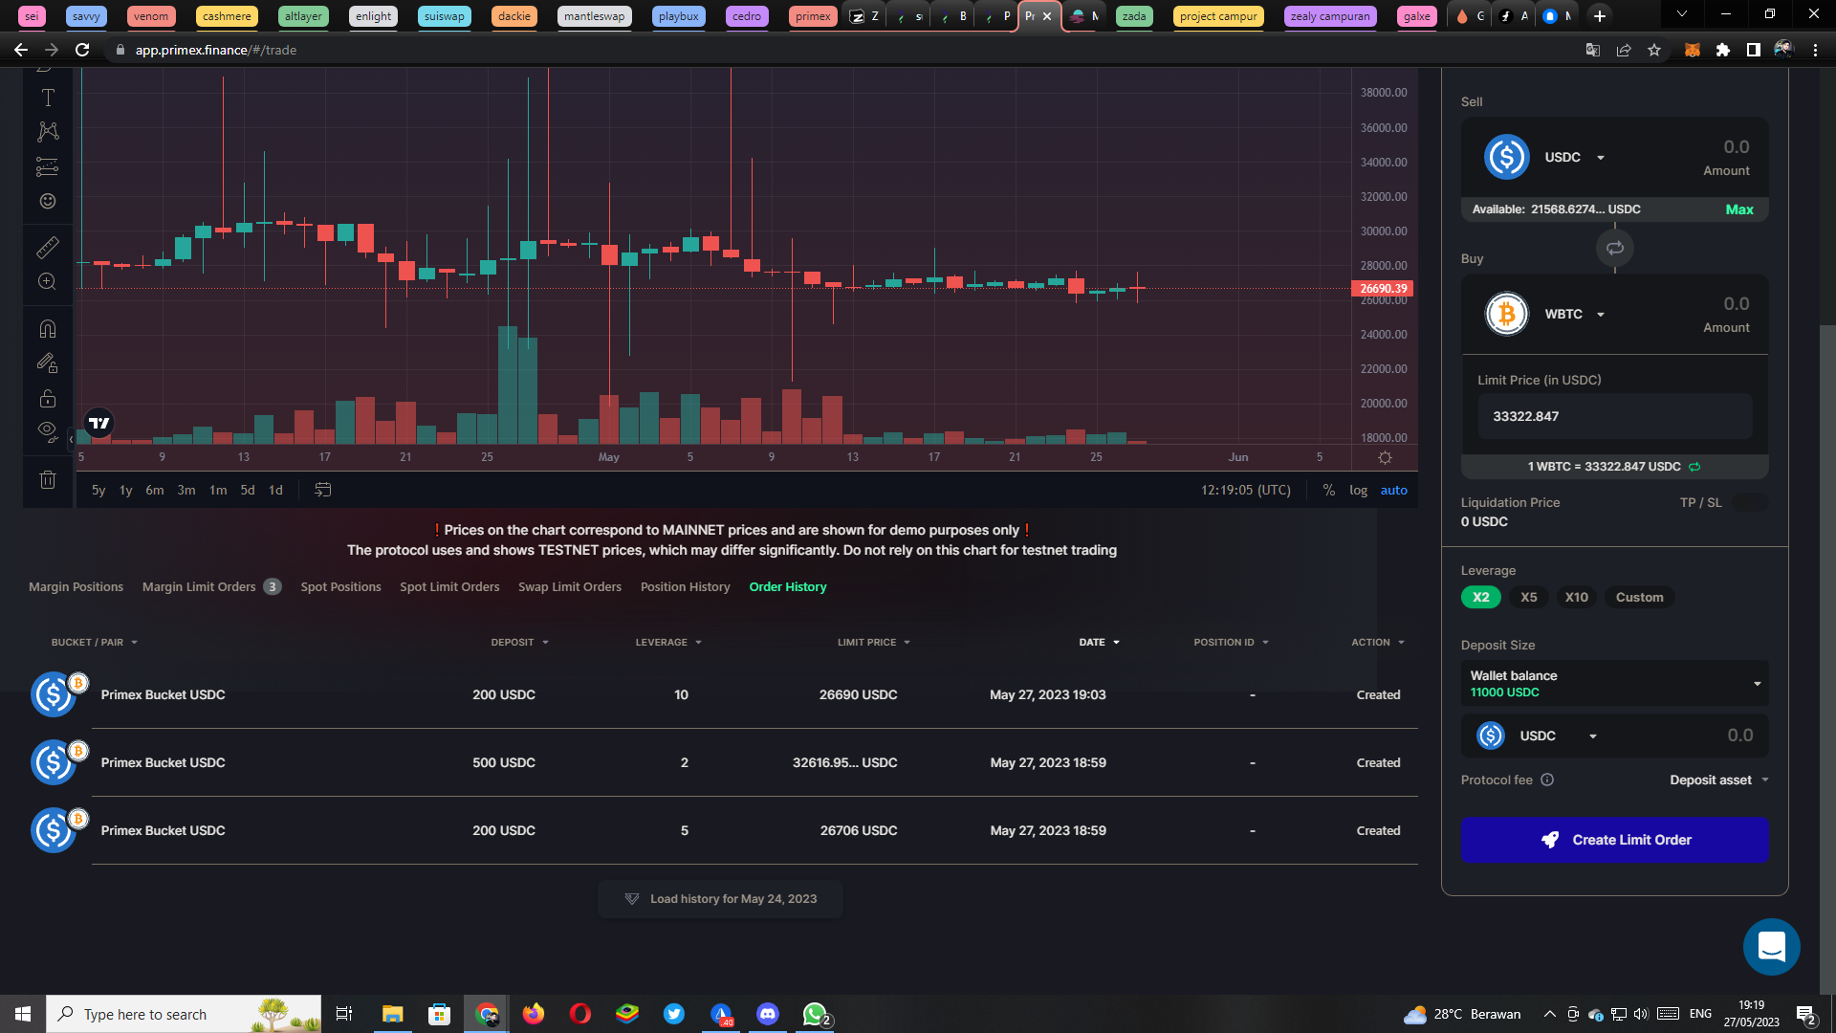
Task: Open the prediction and measurement tools
Action: (x=48, y=166)
